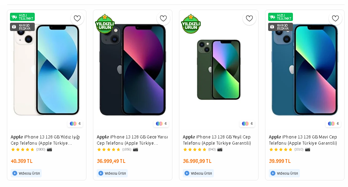The height and width of the screenshot is (187, 348).
Task: Click the green iPhone 13 product image
Action: coord(219,70)
